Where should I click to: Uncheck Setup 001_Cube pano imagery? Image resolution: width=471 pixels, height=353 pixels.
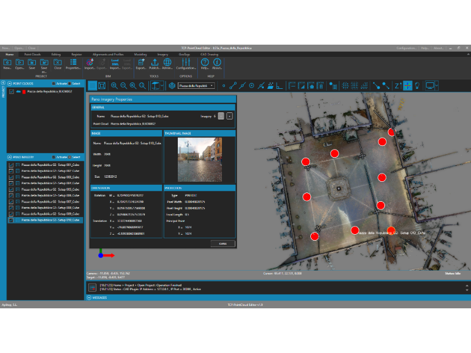[x=11, y=165]
